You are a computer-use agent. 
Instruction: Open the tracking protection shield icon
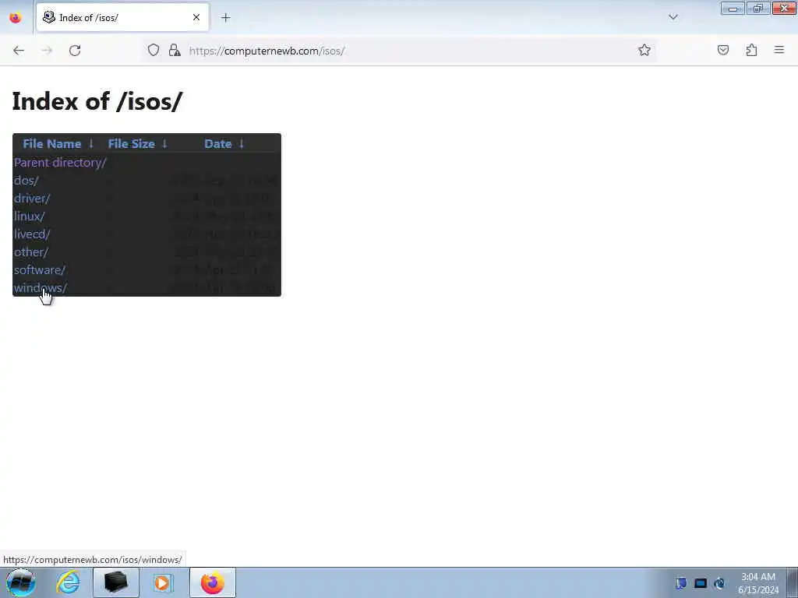154,50
